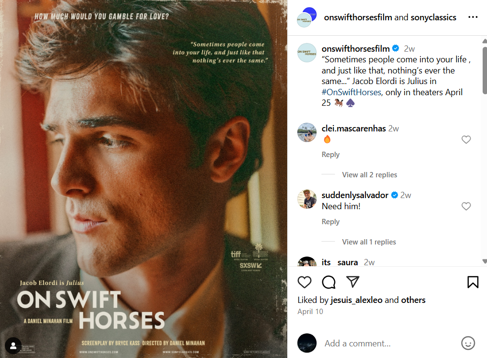Viewport: 487px width, 358px height.
Task: Open the #OnSwiftHorses hashtag link
Action: (351, 92)
